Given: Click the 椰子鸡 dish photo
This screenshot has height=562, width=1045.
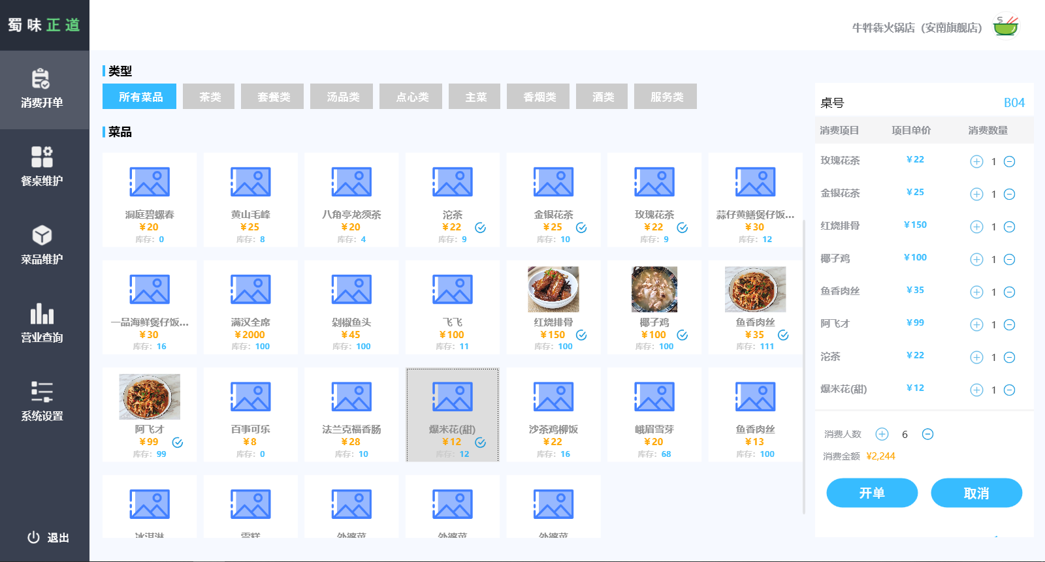Looking at the screenshot, I should tap(654, 289).
